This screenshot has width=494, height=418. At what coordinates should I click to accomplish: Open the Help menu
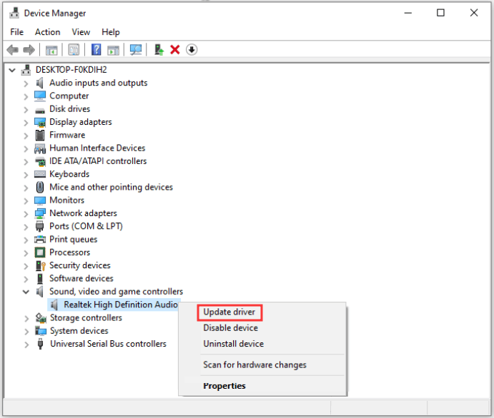click(x=111, y=32)
